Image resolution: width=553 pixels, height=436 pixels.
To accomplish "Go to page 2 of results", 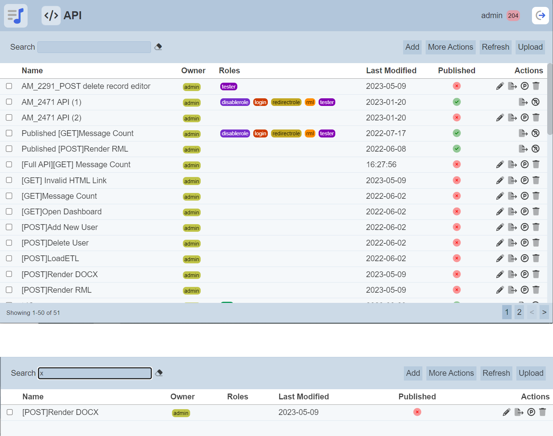I will [519, 312].
